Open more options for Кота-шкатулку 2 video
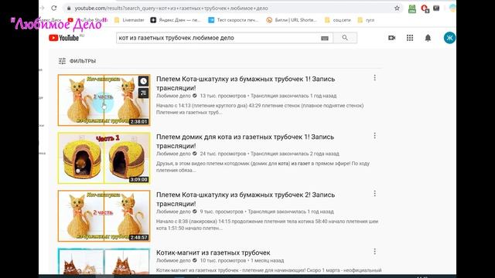Image resolution: width=495 pixels, height=278 pixels. pos(374,194)
